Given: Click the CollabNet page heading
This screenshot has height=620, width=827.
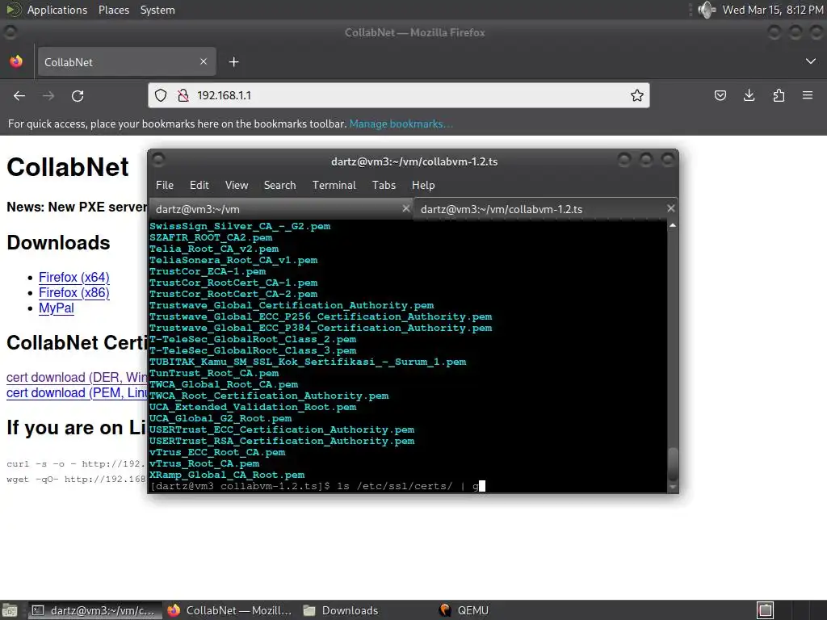Looking at the screenshot, I should coord(68,167).
